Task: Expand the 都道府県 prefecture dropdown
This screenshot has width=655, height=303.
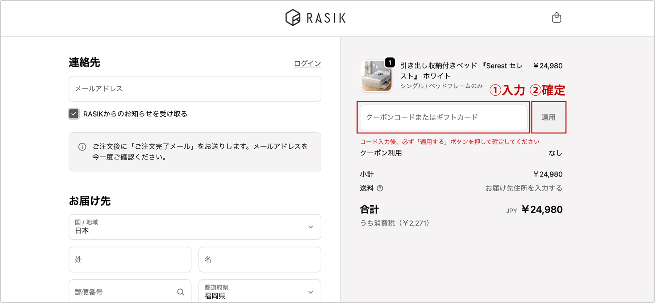Action: pyautogui.click(x=260, y=292)
